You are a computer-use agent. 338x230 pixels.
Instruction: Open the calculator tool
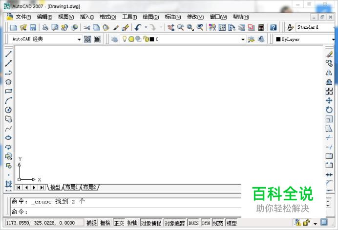click(x=261, y=27)
